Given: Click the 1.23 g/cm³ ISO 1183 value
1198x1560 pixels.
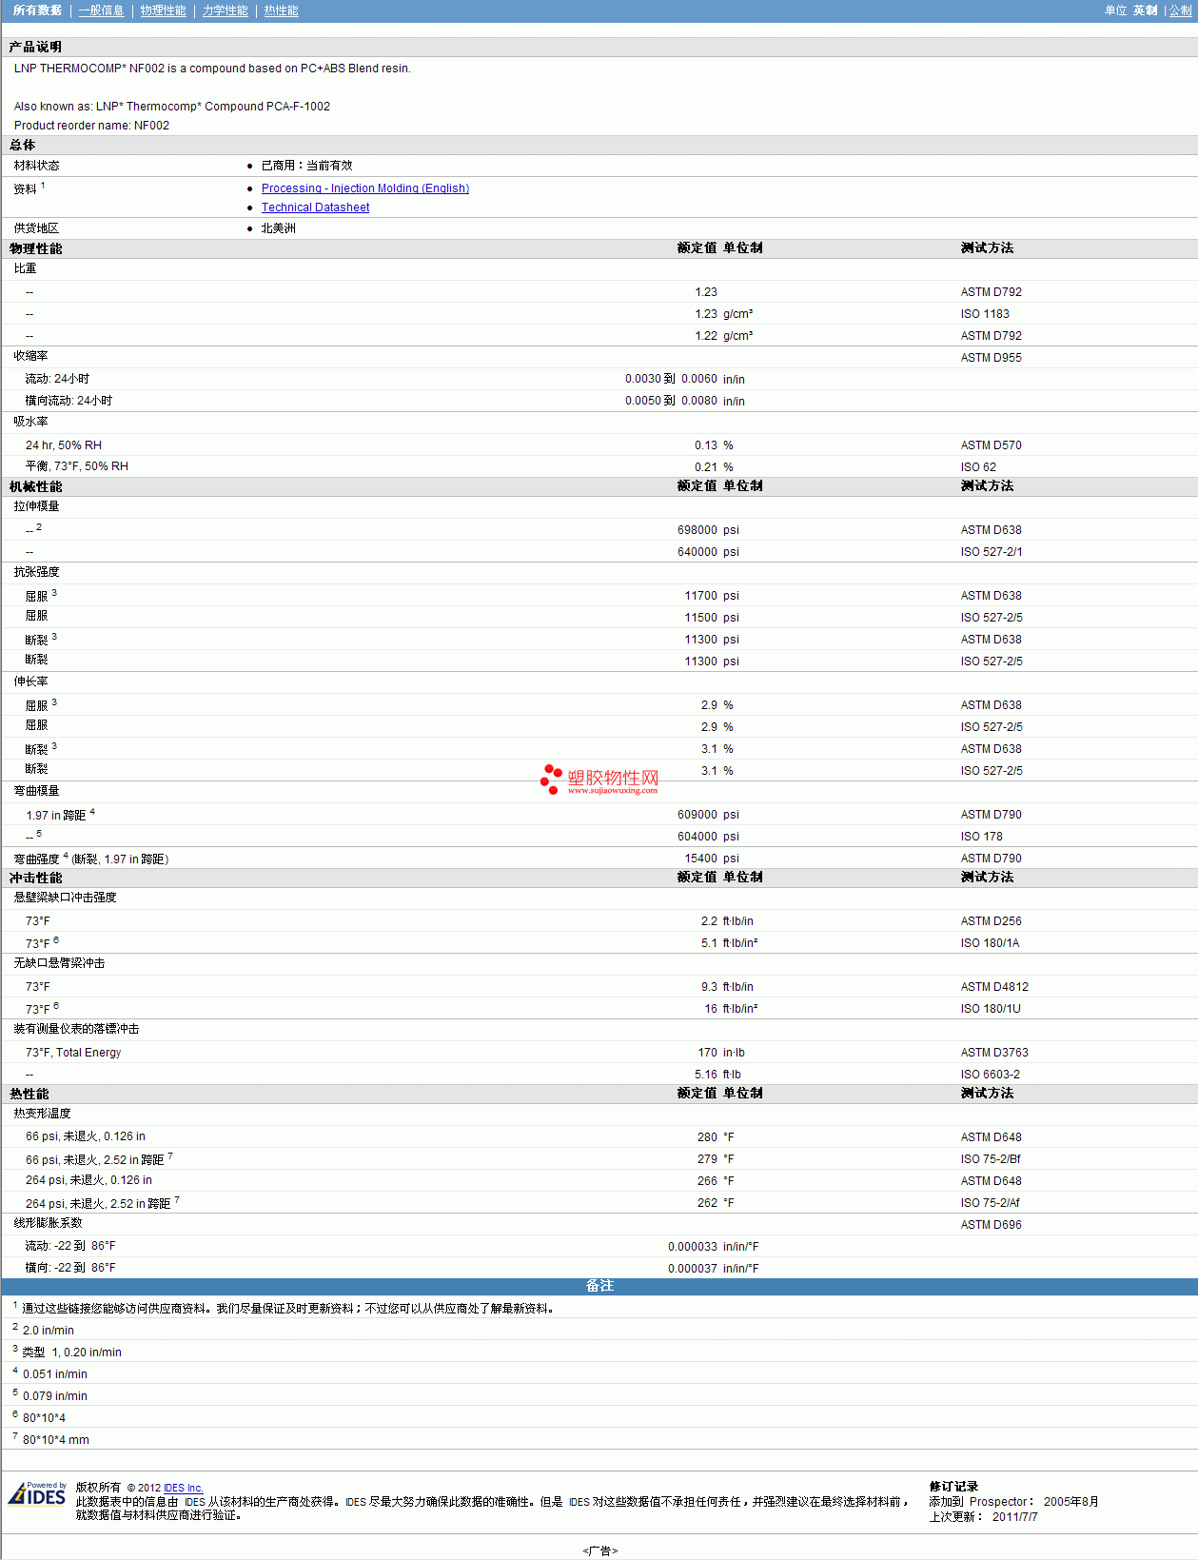Looking at the screenshot, I should [723, 314].
